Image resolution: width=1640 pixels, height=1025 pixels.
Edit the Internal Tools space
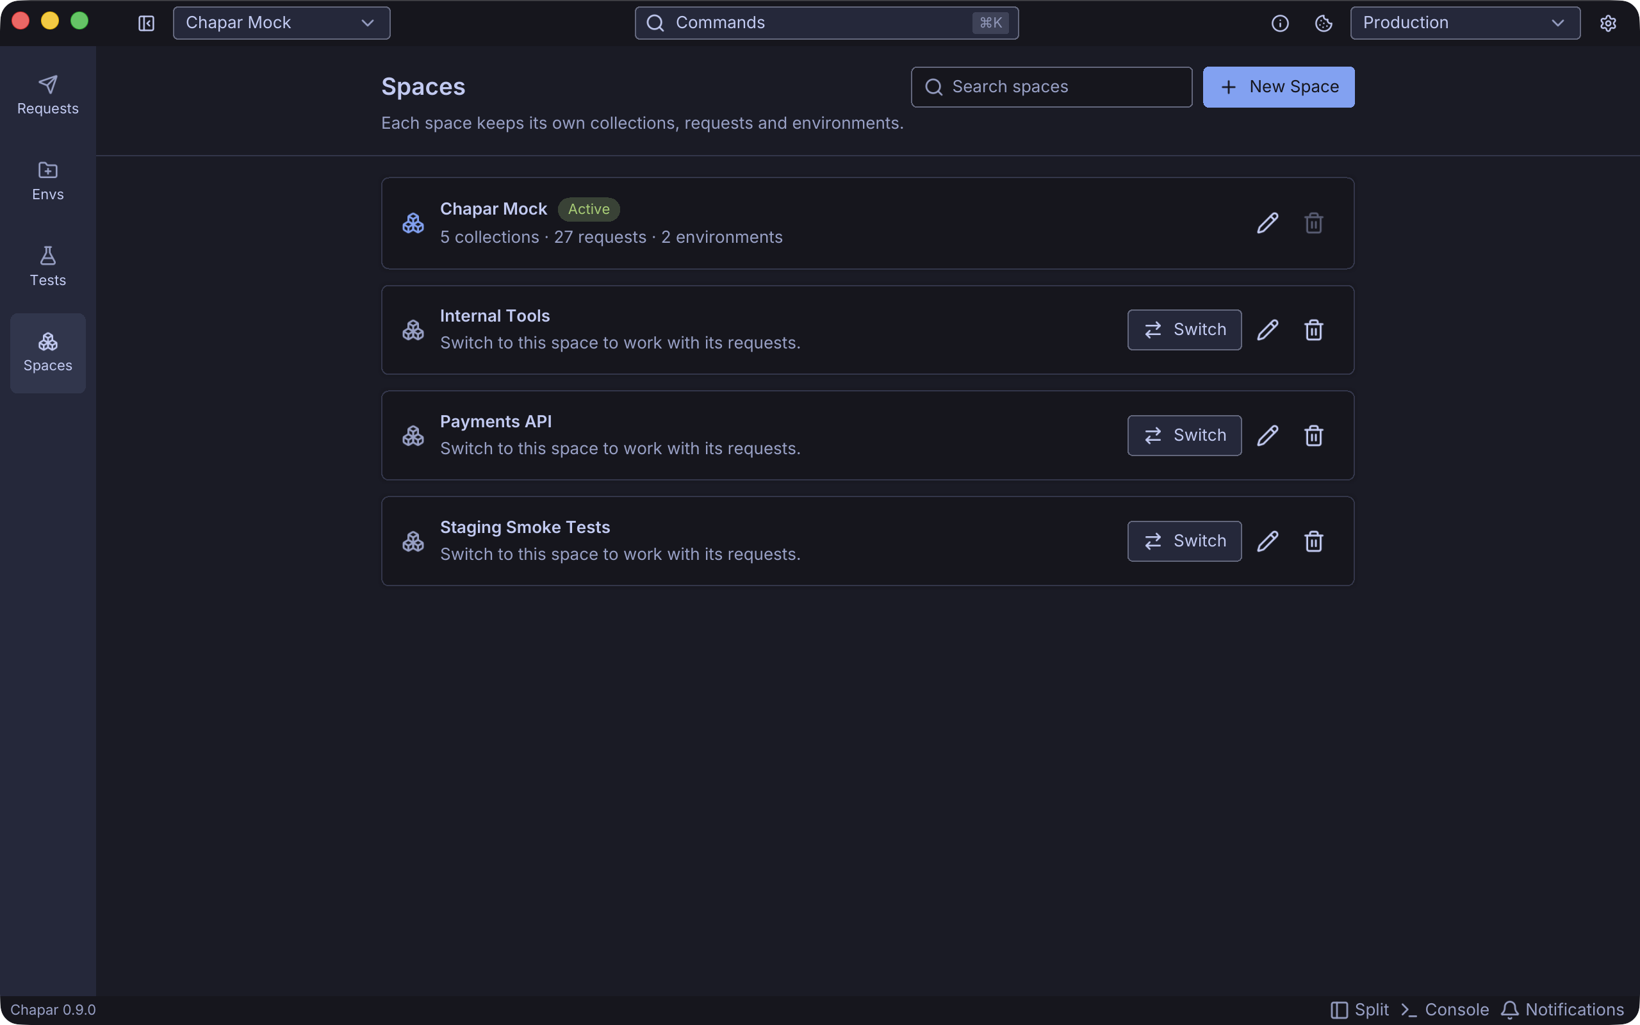pos(1267,330)
